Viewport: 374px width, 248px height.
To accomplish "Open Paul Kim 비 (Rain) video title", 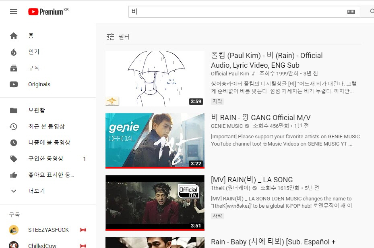I will (267, 60).
